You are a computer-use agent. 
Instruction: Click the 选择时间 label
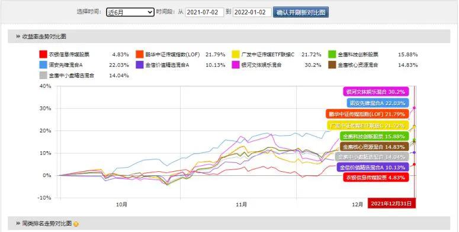(89, 12)
